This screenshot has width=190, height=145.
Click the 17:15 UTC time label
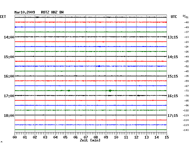click(173, 115)
